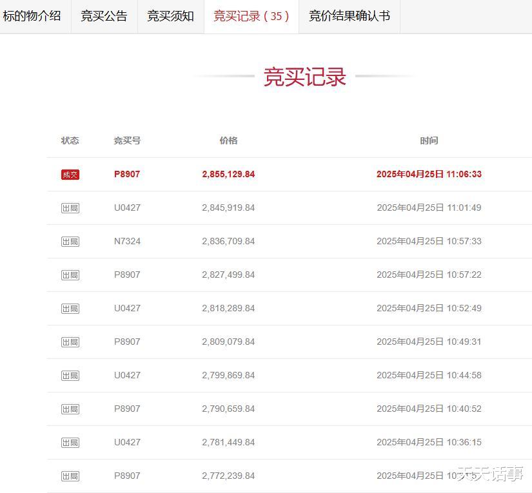
Task: Click the winning price 2,855,129.84
Action: (228, 174)
